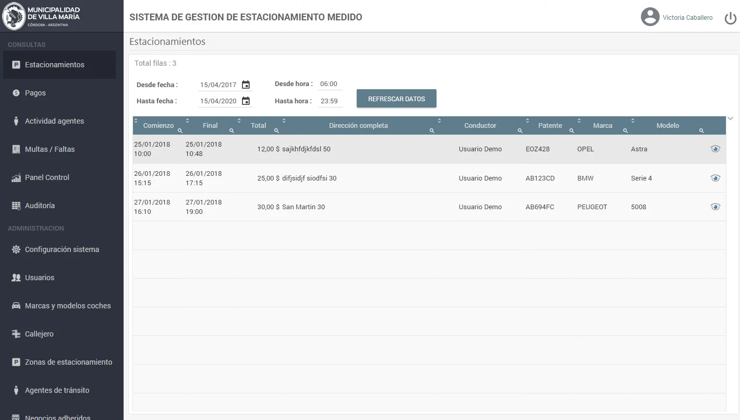Go to Multas / Faltas section
This screenshot has height=420, width=740.
50,149
